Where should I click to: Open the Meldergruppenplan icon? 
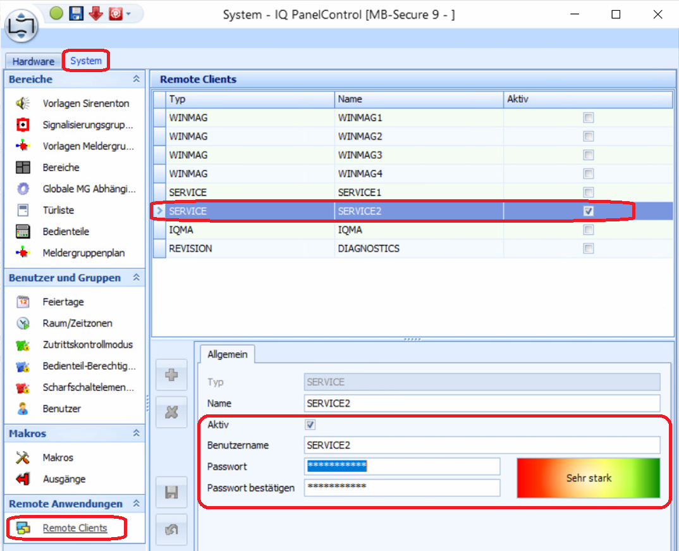23,252
